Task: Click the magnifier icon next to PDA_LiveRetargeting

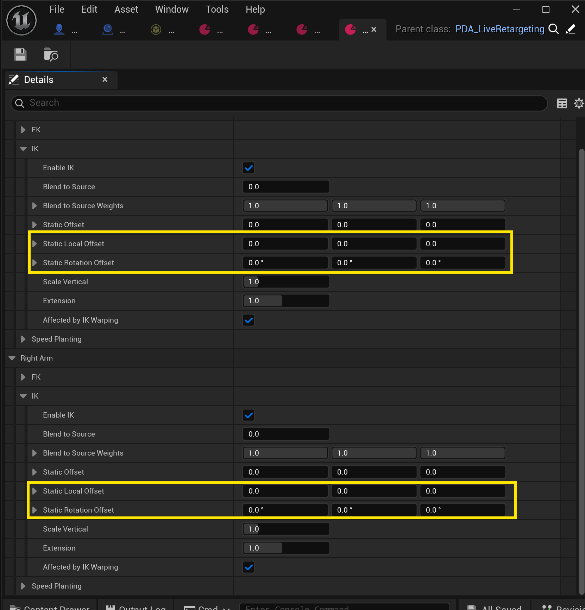Action: point(553,29)
